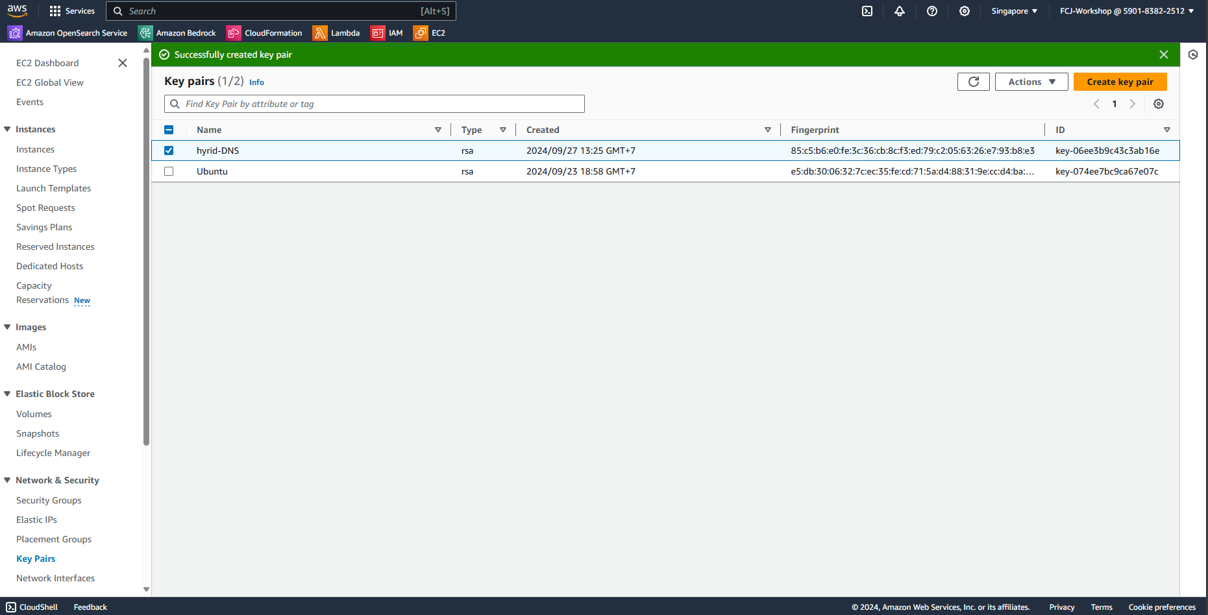Open the Lambda service shortcut
1208x615 pixels.
(336, 33)
